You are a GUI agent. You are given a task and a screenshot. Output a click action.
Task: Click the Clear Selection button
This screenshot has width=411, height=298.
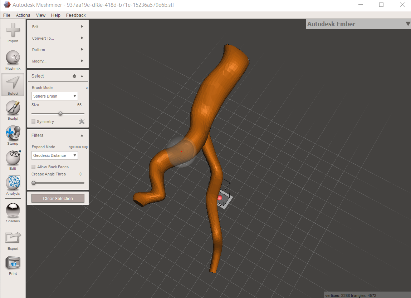[x=58, y=199]
